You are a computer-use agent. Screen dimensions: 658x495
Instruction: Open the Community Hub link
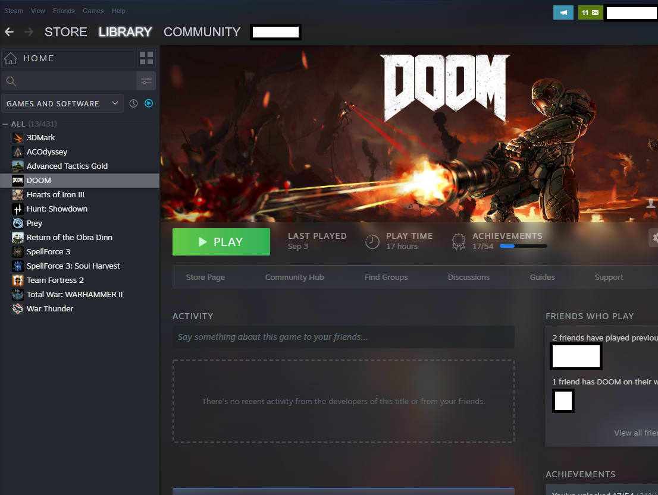pos(294,277)
